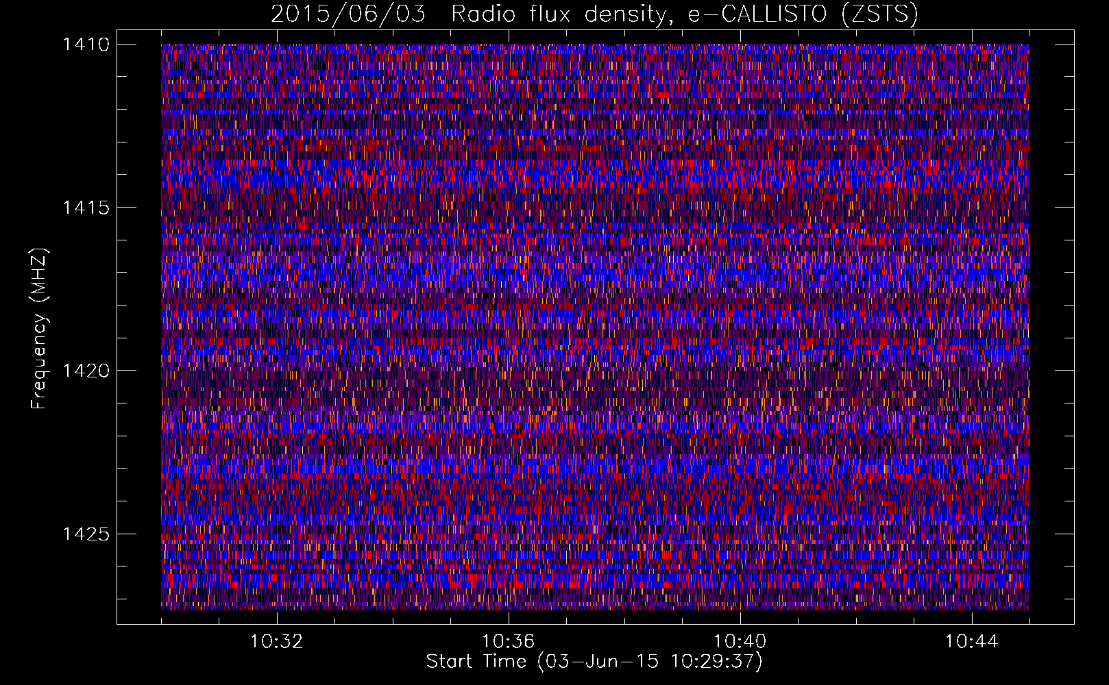Screen dimensions: 1109x685
Task: Click the 1410 frequency tick label
Action: (x=86, y=45)
